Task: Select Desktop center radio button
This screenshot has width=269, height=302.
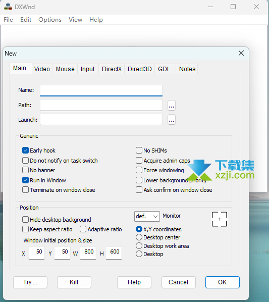Action: coord(139,237)
